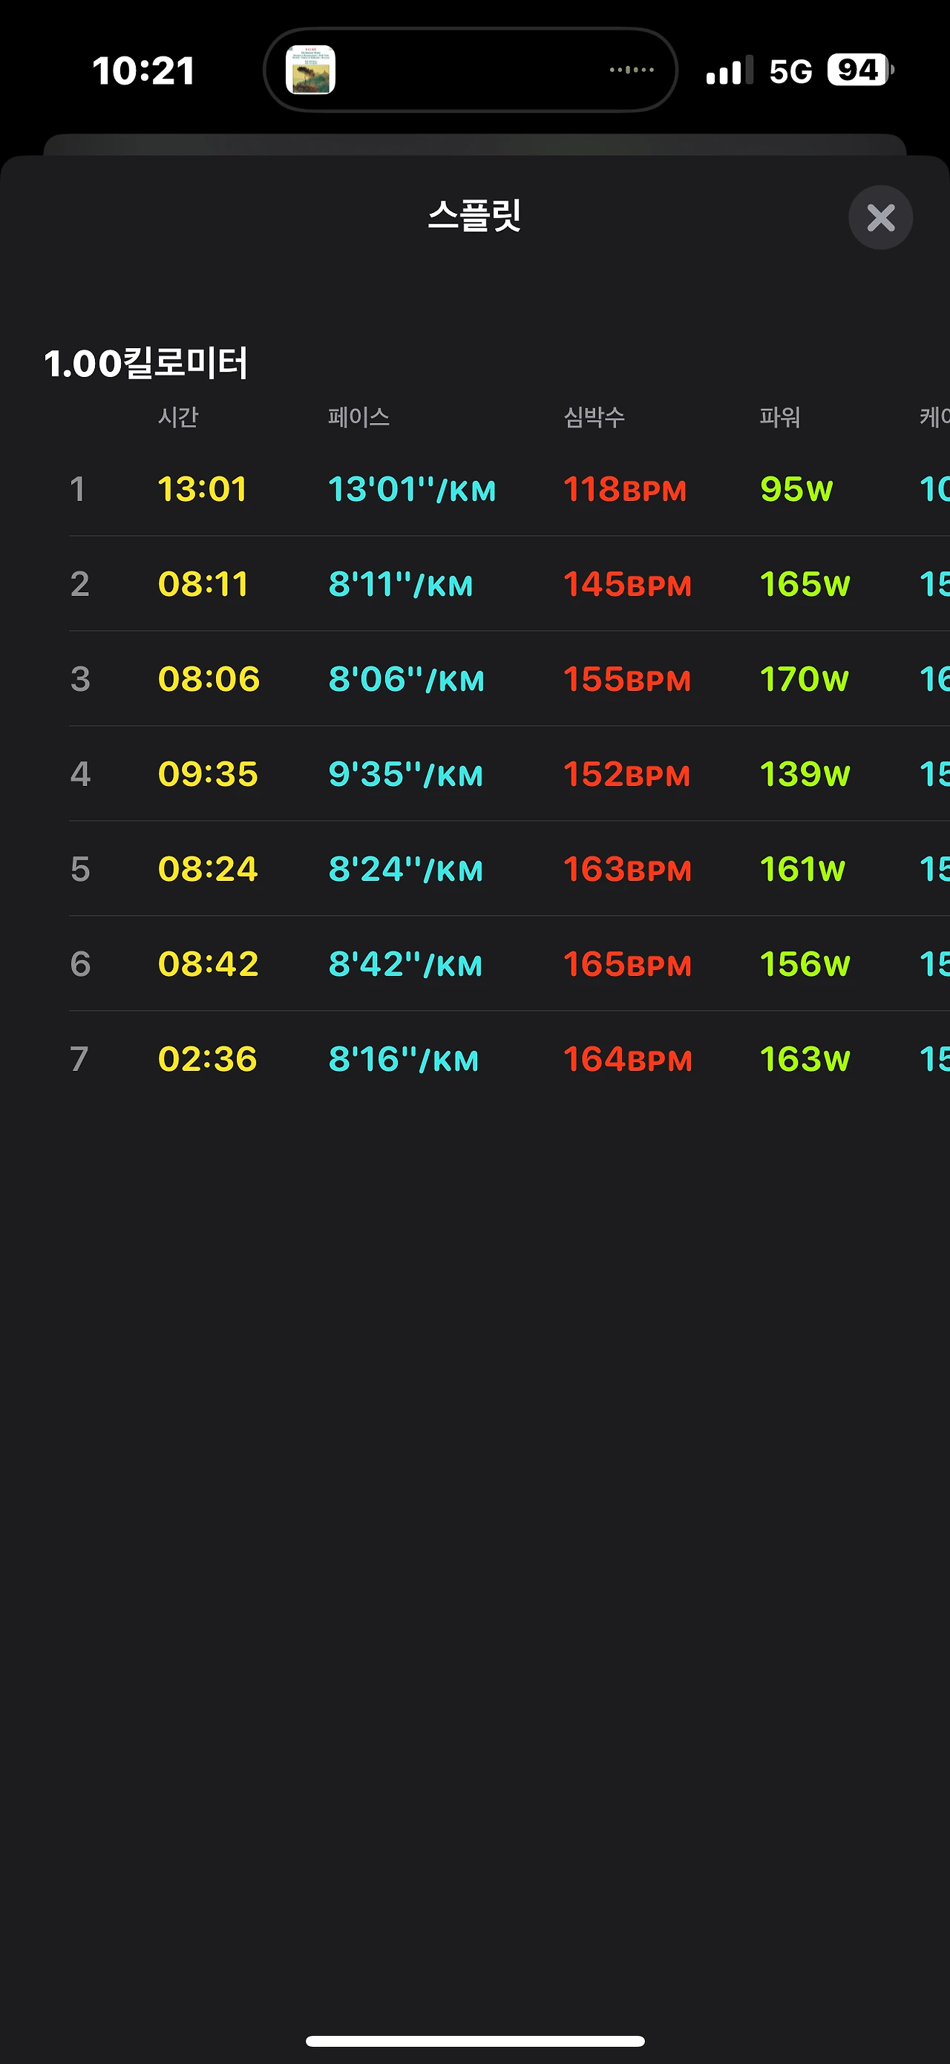
Task: Tap the 10:21 clock in status bar
Action: point(143,71)
